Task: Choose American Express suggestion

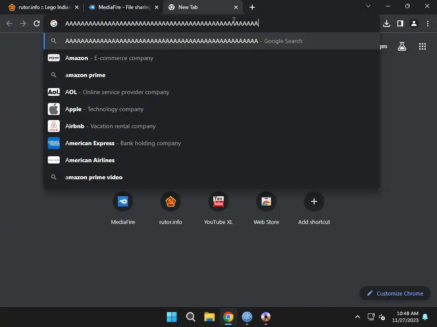Action: [x=212, y=143]
